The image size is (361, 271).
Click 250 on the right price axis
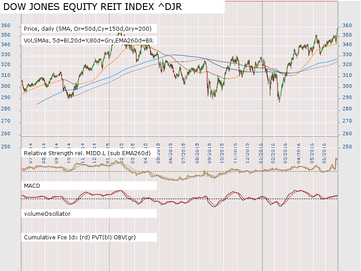[x=347, y=147]
